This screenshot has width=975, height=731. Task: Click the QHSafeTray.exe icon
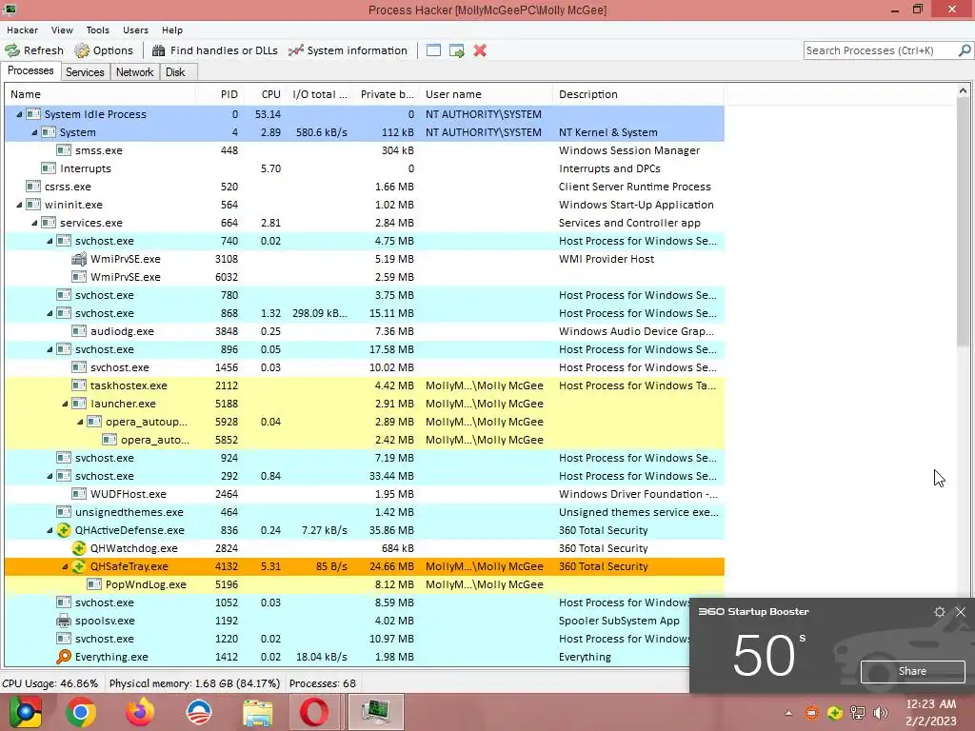(x=79, y=566)
